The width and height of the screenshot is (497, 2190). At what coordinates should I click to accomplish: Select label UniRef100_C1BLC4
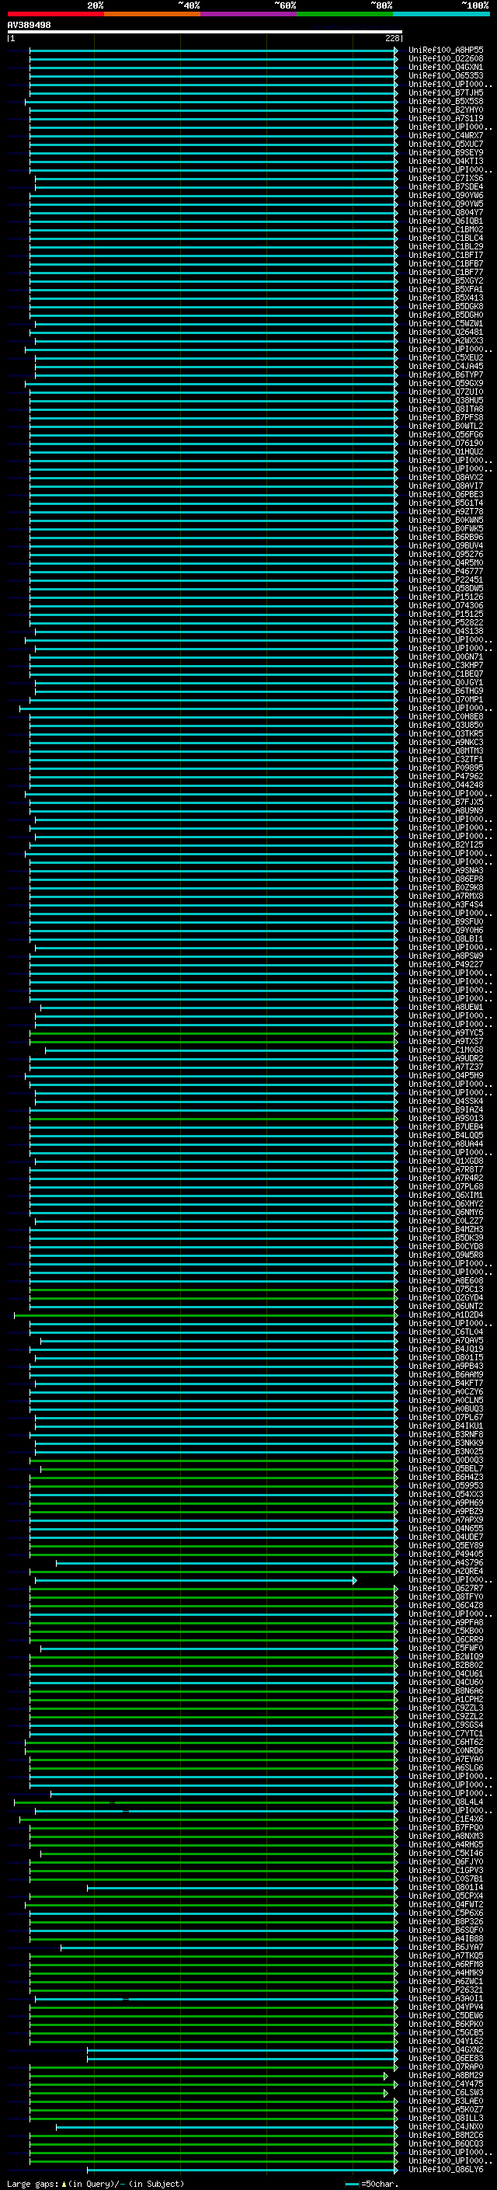(446, 238)
